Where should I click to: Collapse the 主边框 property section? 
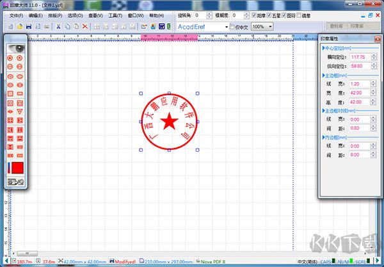(323, 75)
